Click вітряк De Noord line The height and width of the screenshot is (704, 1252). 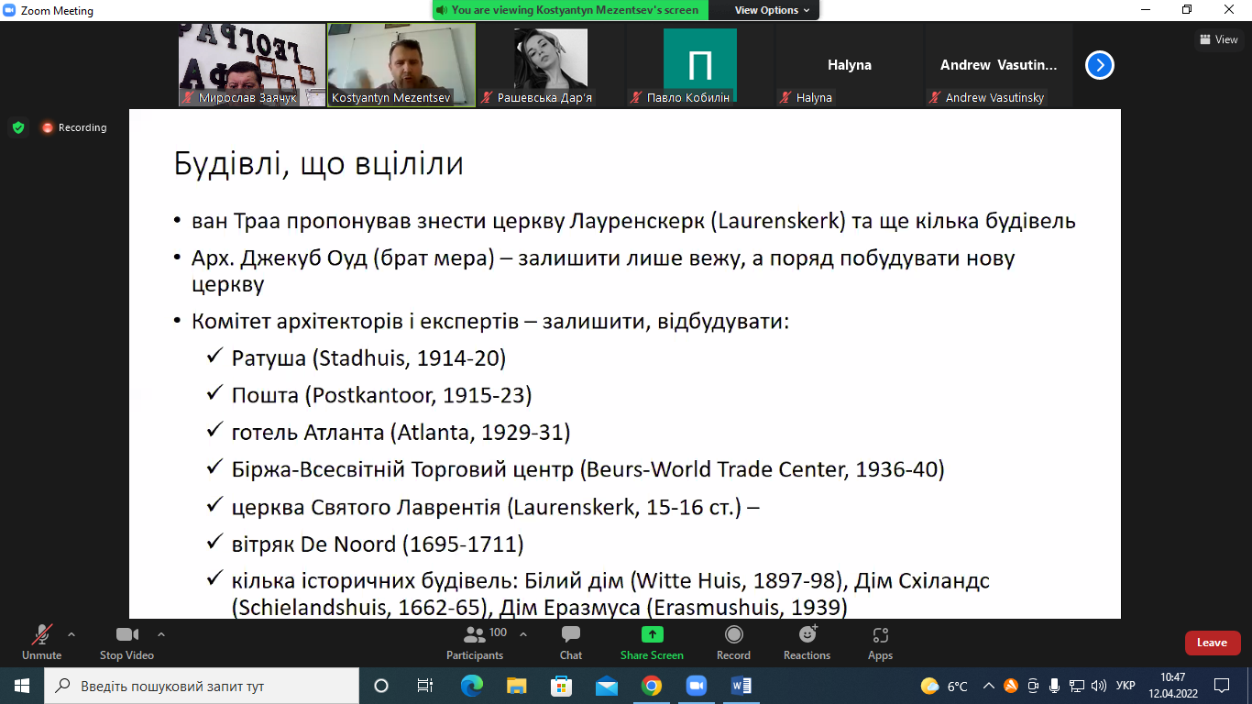tap(378, 544)
